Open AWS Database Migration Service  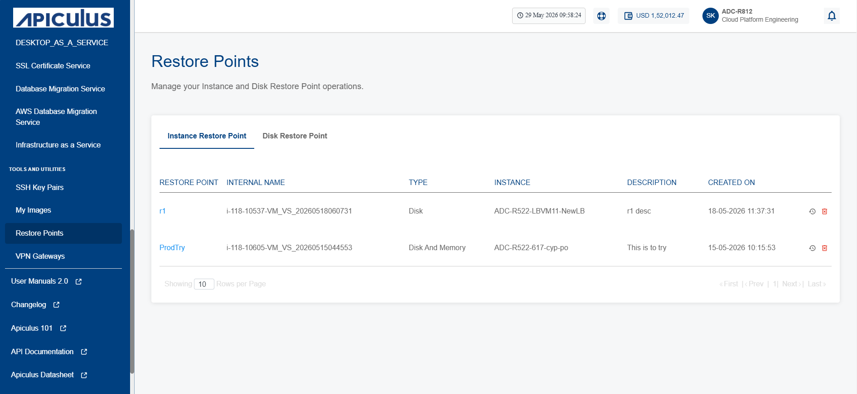click(x=56, y=117)
